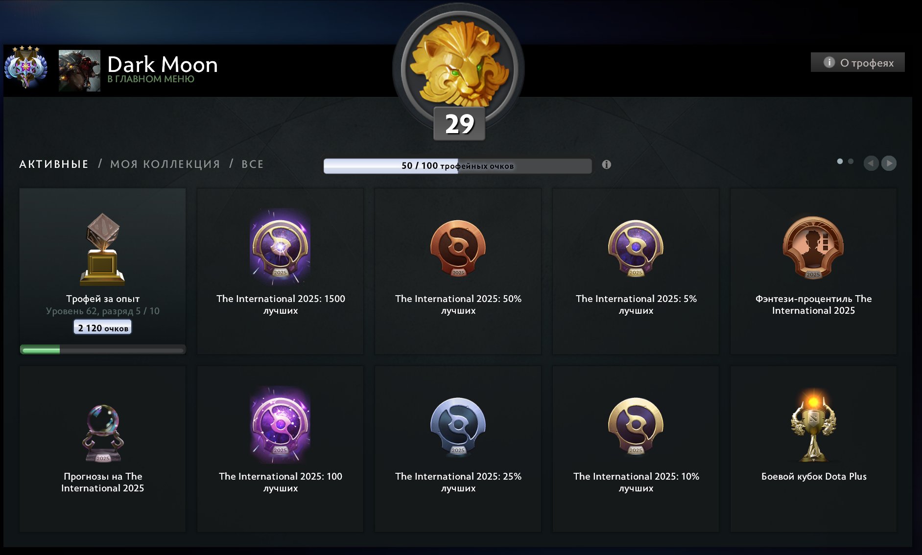Go to next trophy page arrow
This screenshot has width=922, height=555.
pyautogui.click(x=889, y=163)
